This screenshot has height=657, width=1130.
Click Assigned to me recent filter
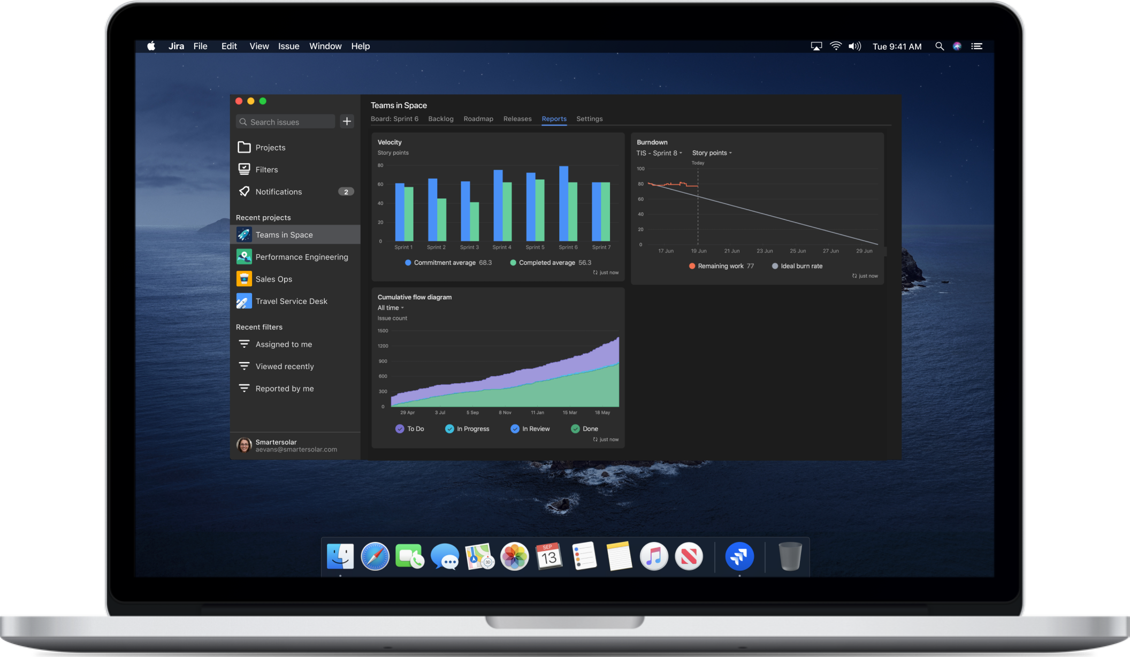pos(284,343)
